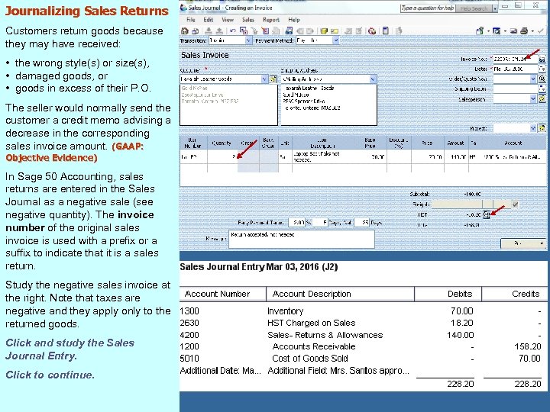Expand the Salesperson dropdown
550x412 pixels.
(533, 98)
